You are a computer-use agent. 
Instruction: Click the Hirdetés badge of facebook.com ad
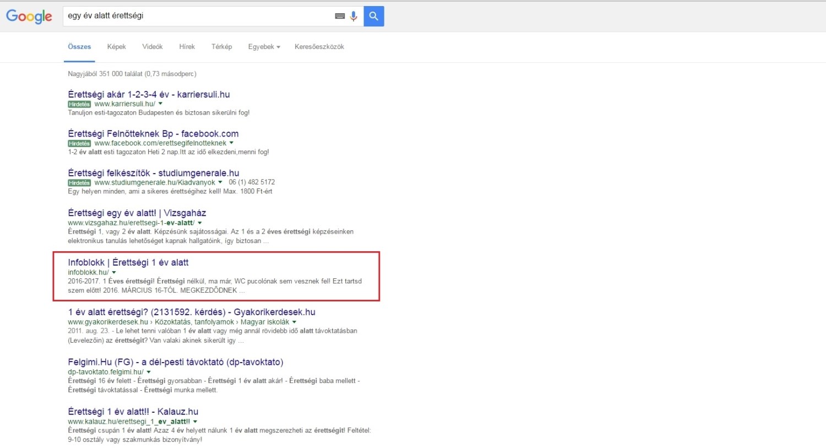(x=79, y=143)
